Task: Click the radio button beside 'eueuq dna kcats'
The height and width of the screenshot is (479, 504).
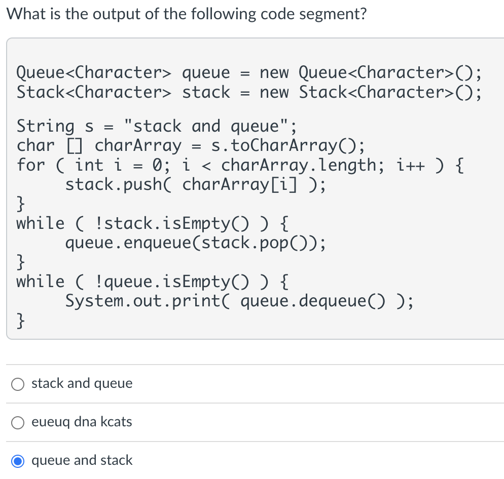Action: click(18, 422)
